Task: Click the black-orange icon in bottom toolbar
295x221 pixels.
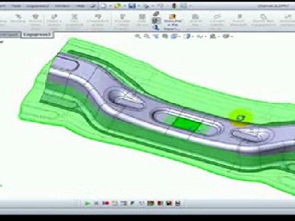Action: [169, 203]
